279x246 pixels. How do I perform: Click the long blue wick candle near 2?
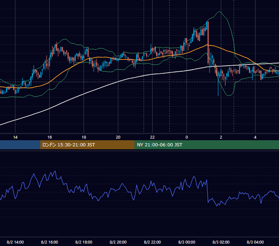218,84
